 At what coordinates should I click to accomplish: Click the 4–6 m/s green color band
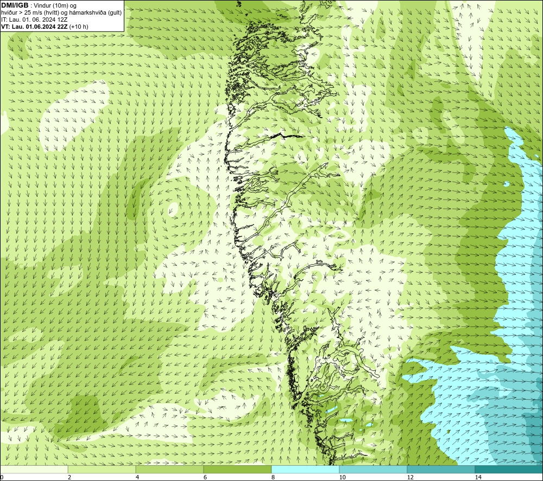pos(169,469)
